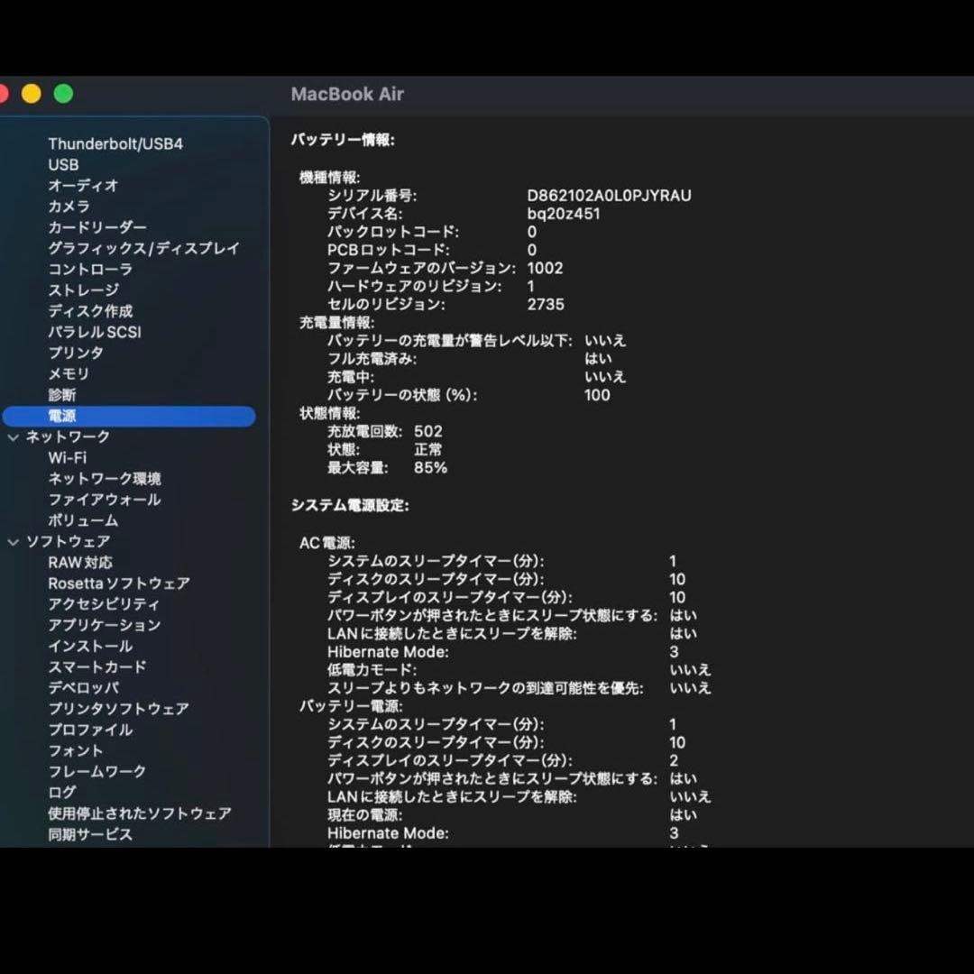This screenshot has height=974, width=974.
Task: Select highlighted 電源 sidebar item
Action: click(129, 416)
